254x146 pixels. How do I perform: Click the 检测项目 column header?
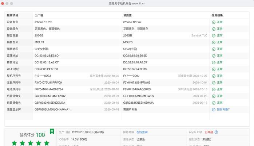[x=12, y=15]
